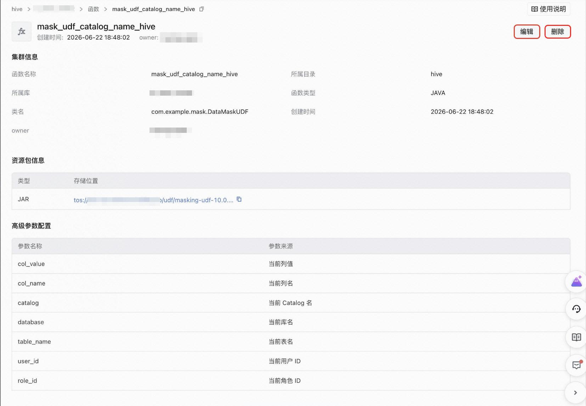586x406 pixels.
Task: Go to 函数 in the breadcrumb
Action: pyautogui.click(x=94, y=9)
